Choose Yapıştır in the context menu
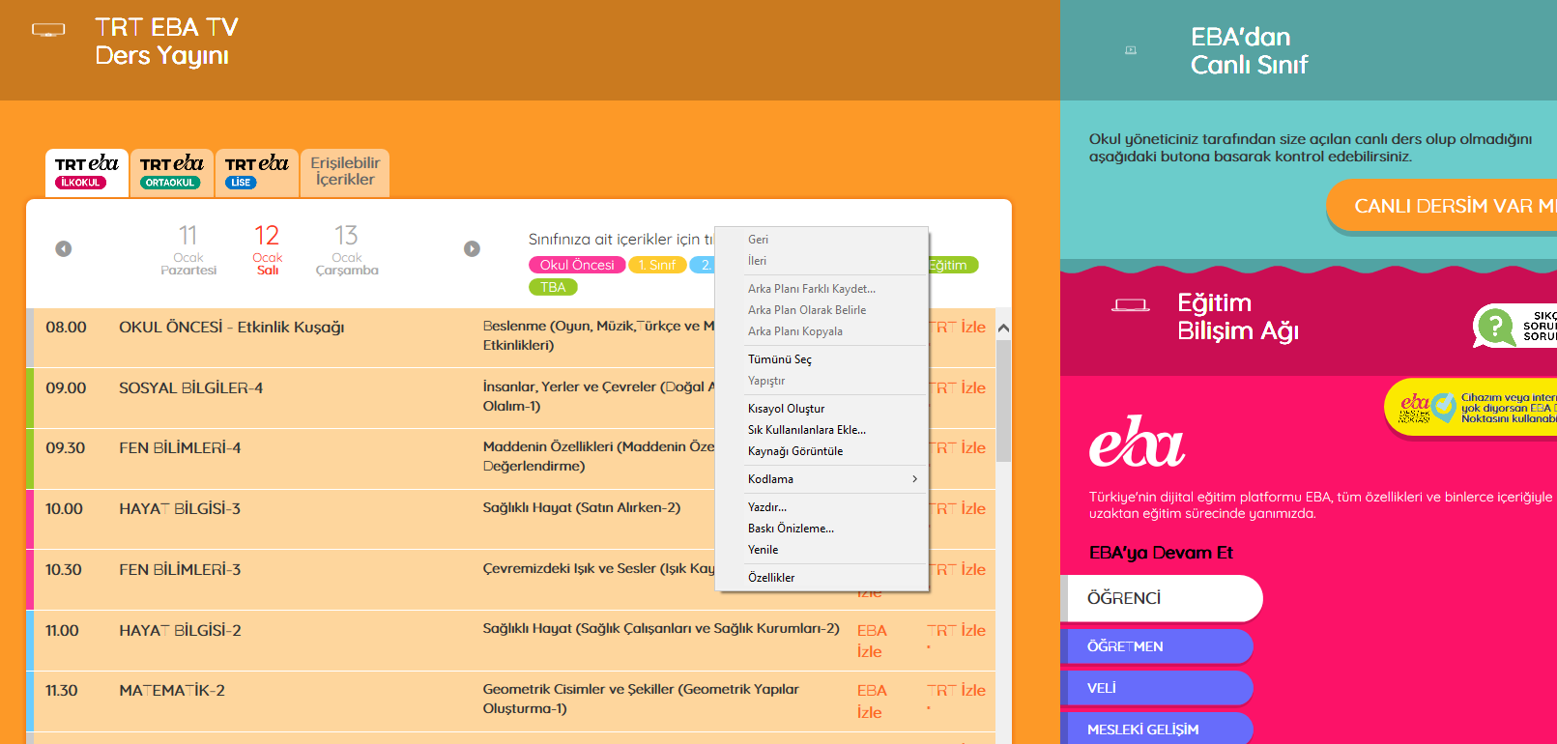The width and height of the screenshot is (1557, 744). pos(822,381)
